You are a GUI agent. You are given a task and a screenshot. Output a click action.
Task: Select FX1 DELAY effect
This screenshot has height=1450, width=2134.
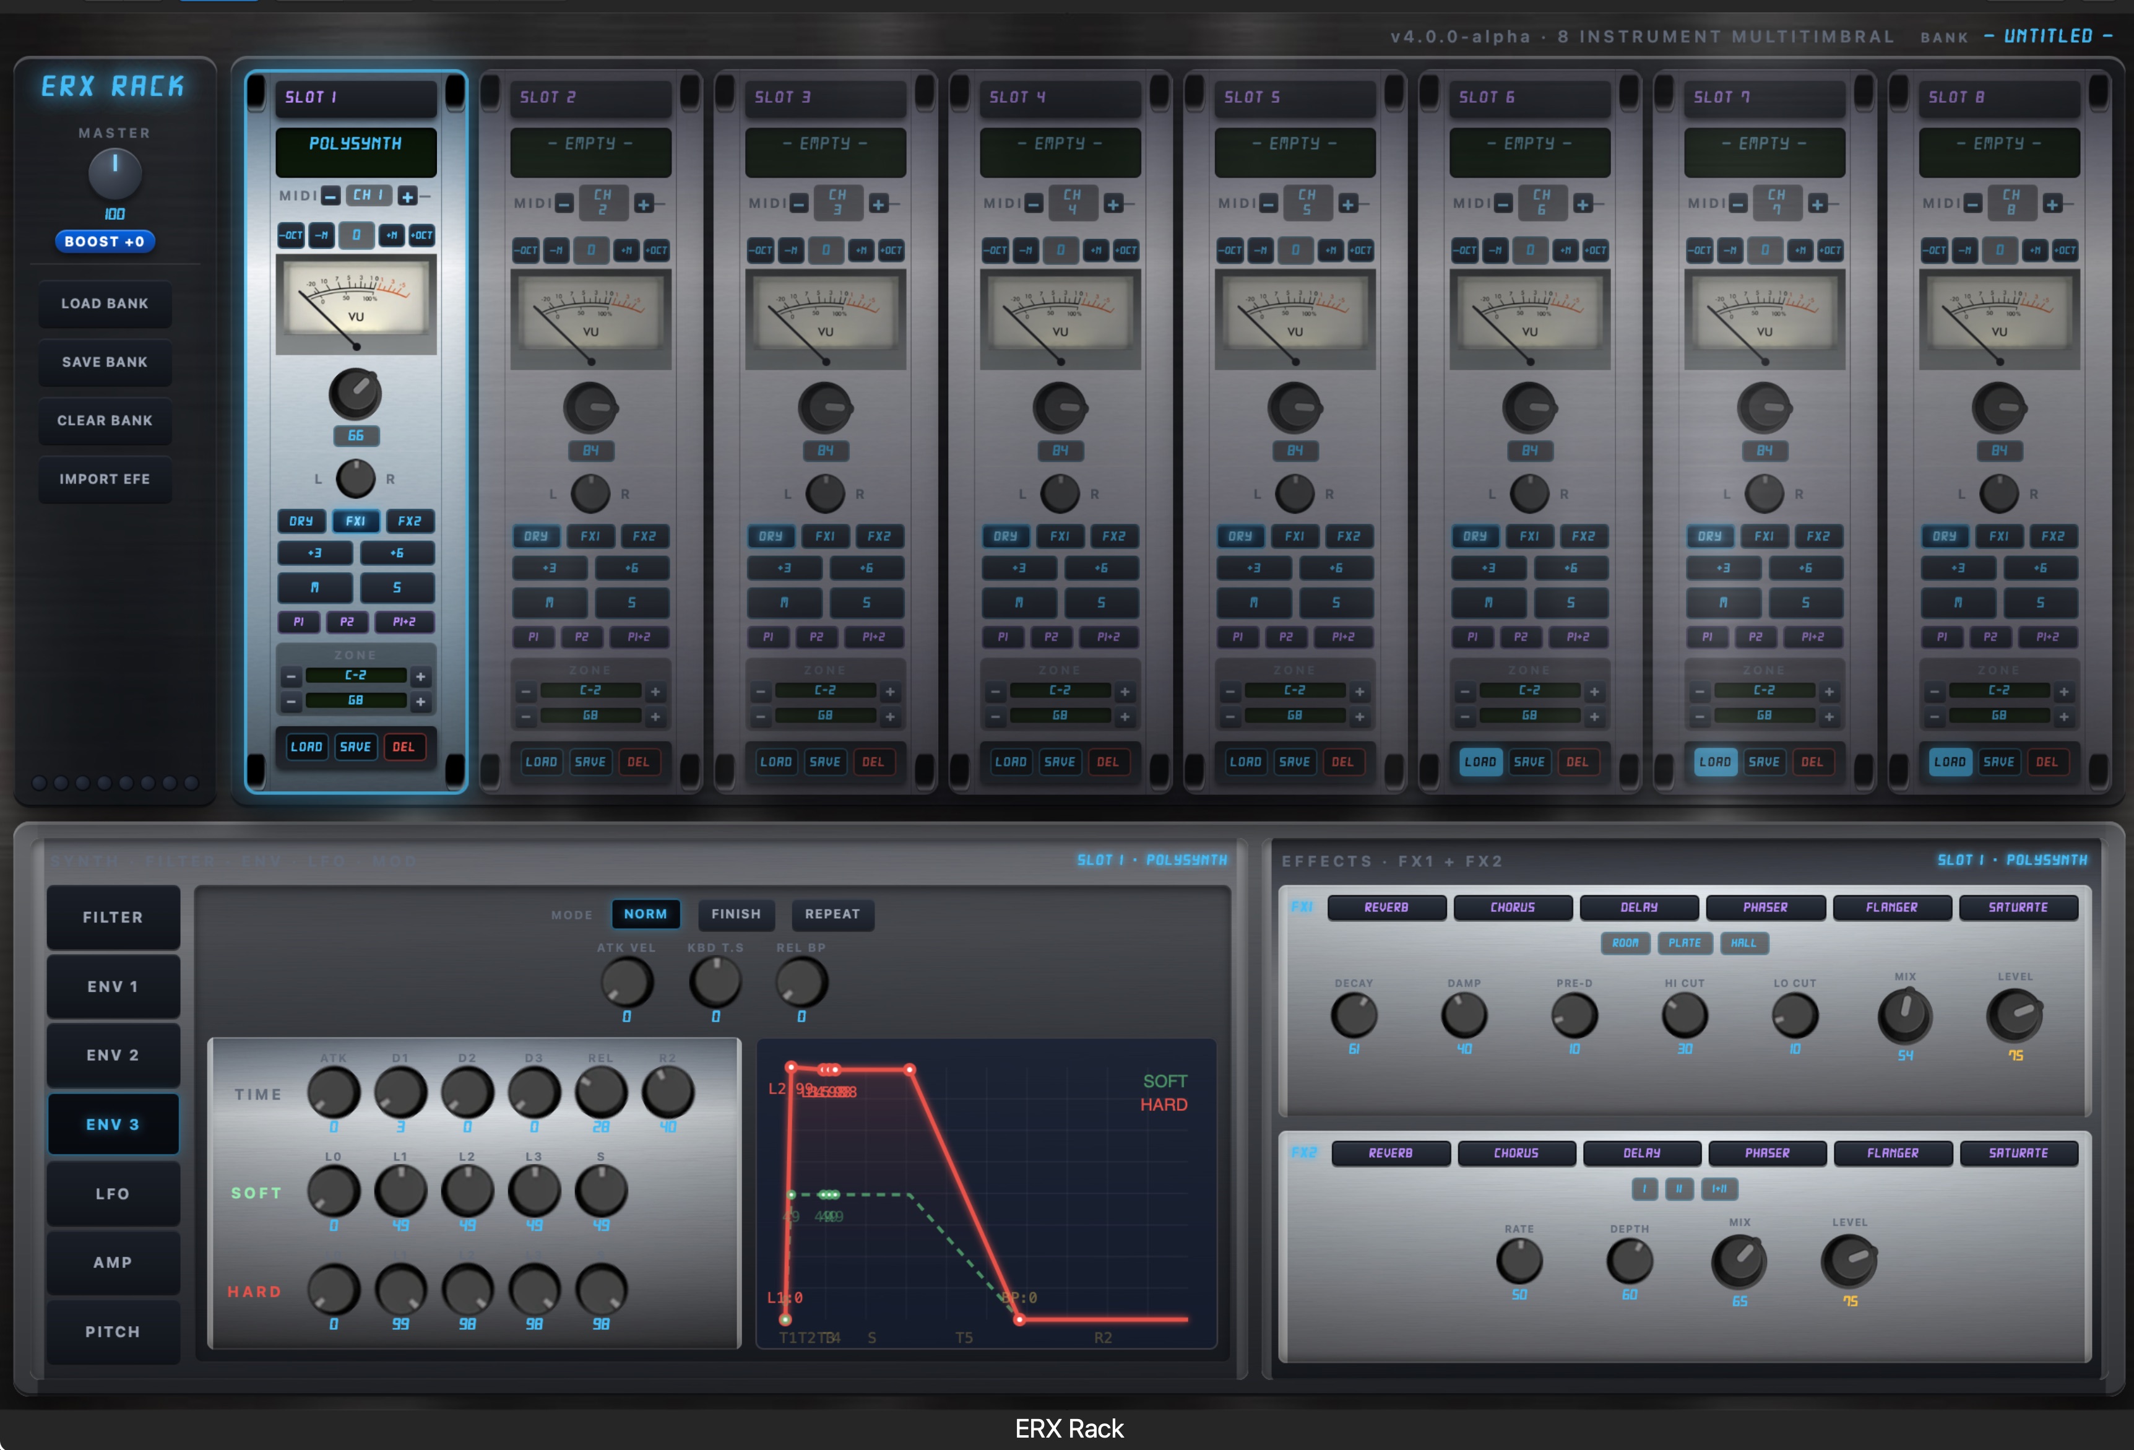coord(1639,907)
